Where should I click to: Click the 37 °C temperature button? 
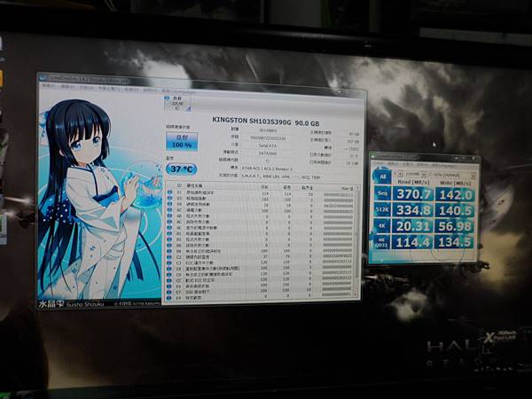pos(181,169)
